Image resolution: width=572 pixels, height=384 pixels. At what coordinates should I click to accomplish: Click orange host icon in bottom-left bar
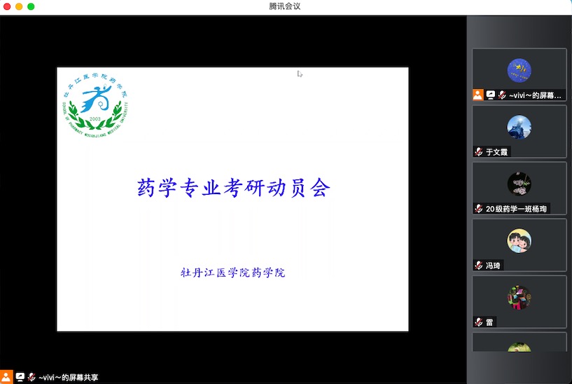coord(6,377)
